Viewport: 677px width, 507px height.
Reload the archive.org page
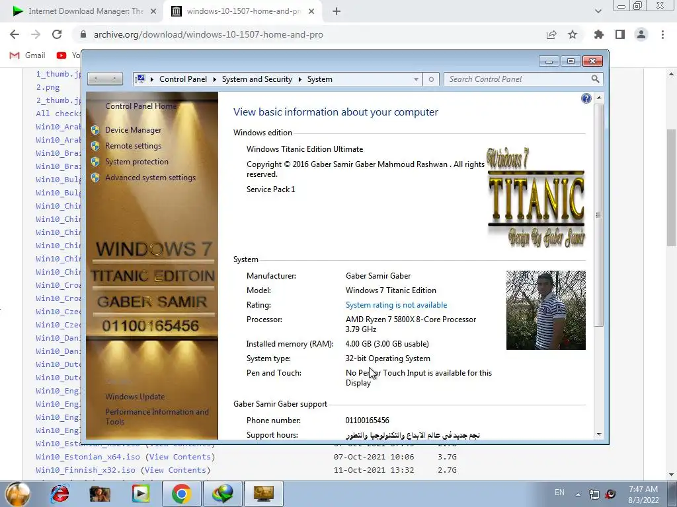pos(57,34)
